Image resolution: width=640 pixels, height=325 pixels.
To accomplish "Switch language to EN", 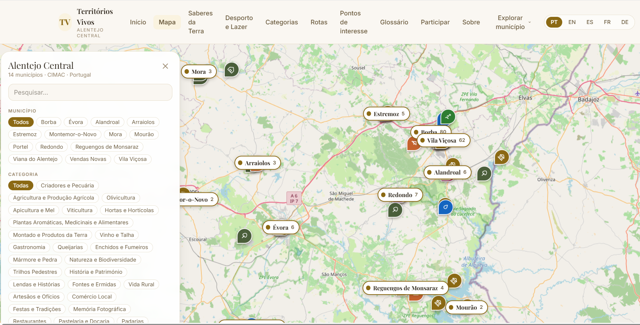I will click(x=572, y=22).
